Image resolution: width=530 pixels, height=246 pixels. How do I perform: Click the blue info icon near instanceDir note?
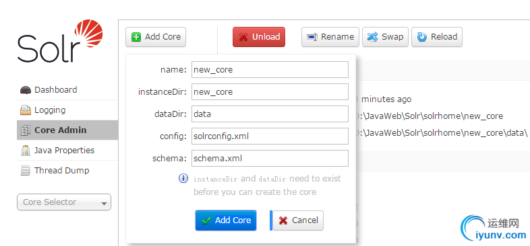pyautogui.click(x=183, y=178)
